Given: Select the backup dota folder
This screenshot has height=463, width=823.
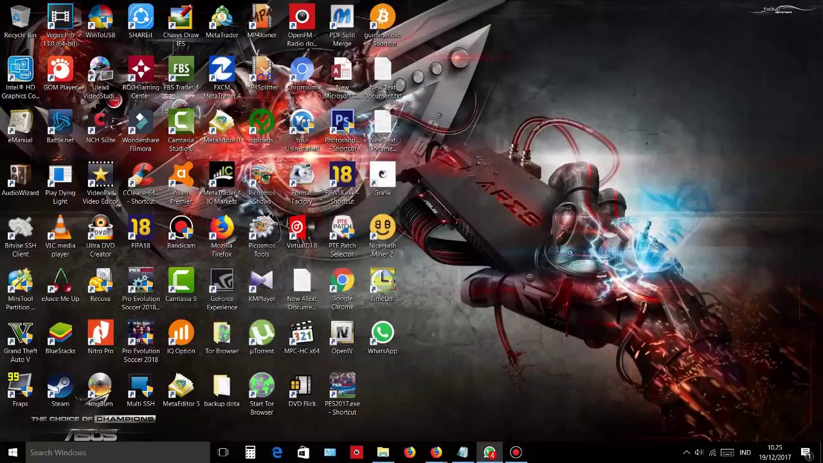Looking at the screenshot, I should (222, 390).
